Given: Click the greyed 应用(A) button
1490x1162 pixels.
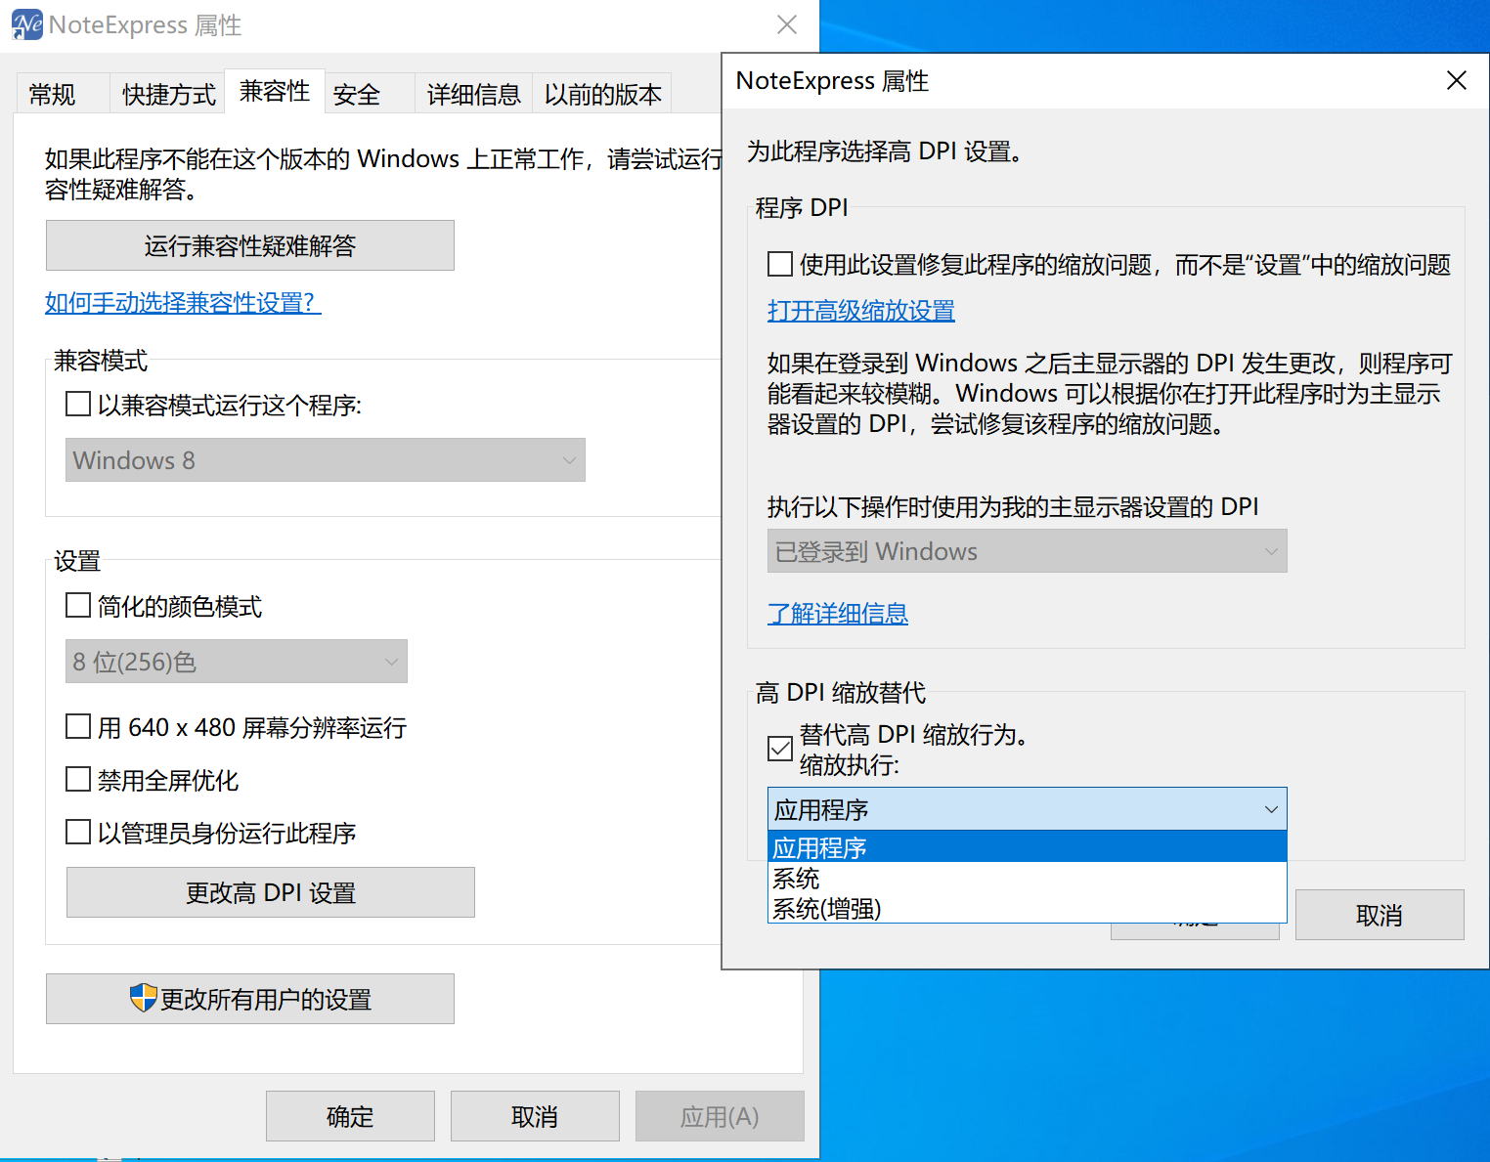Looking at the screenshot, I should (x=720, y=1116).
